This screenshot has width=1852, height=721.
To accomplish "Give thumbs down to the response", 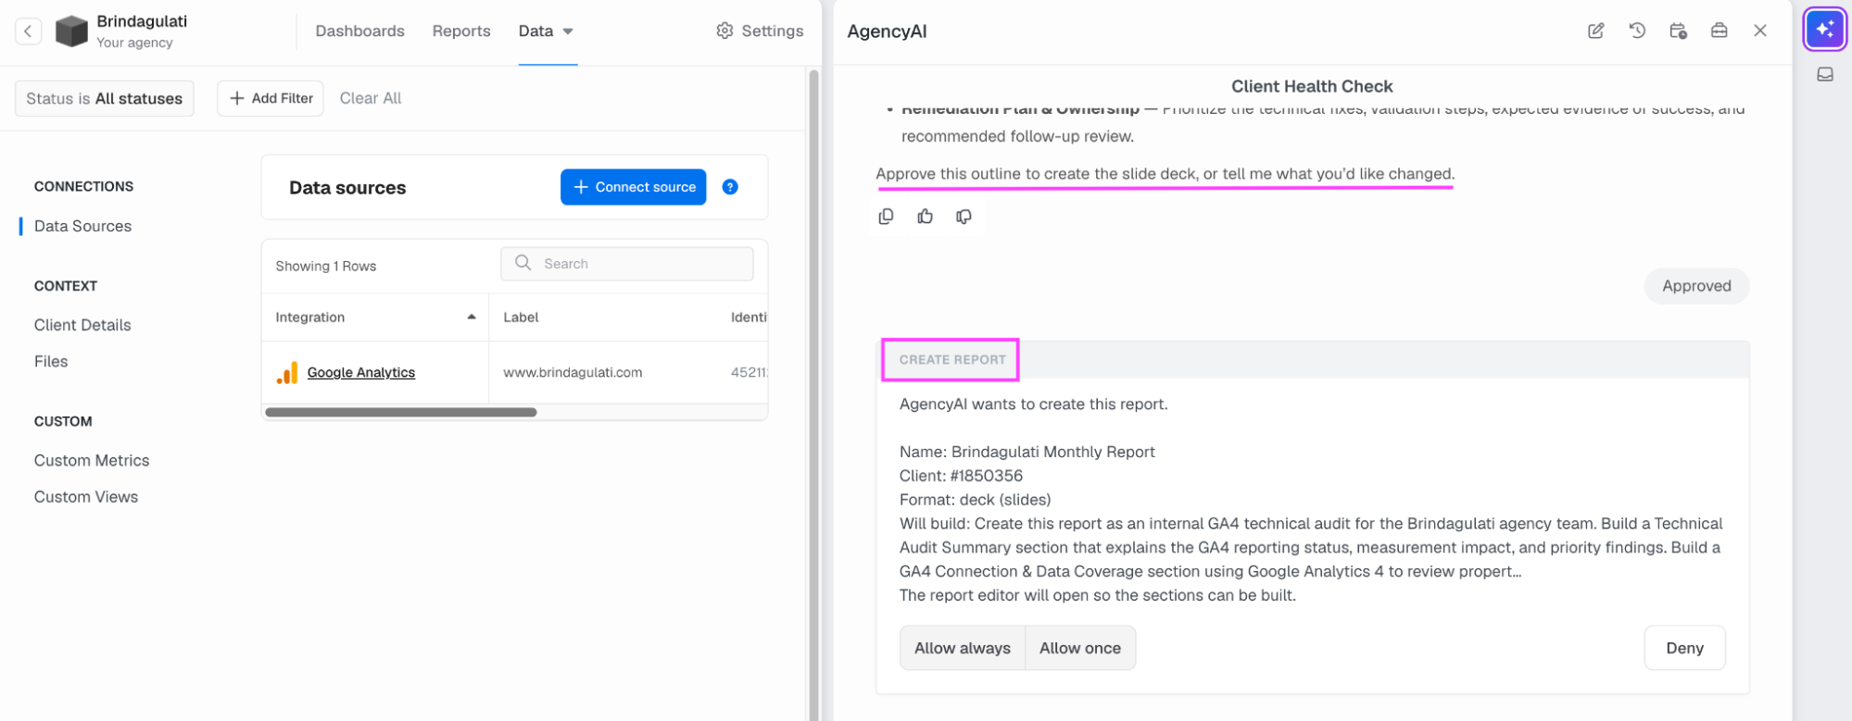I will click(964, 217).
